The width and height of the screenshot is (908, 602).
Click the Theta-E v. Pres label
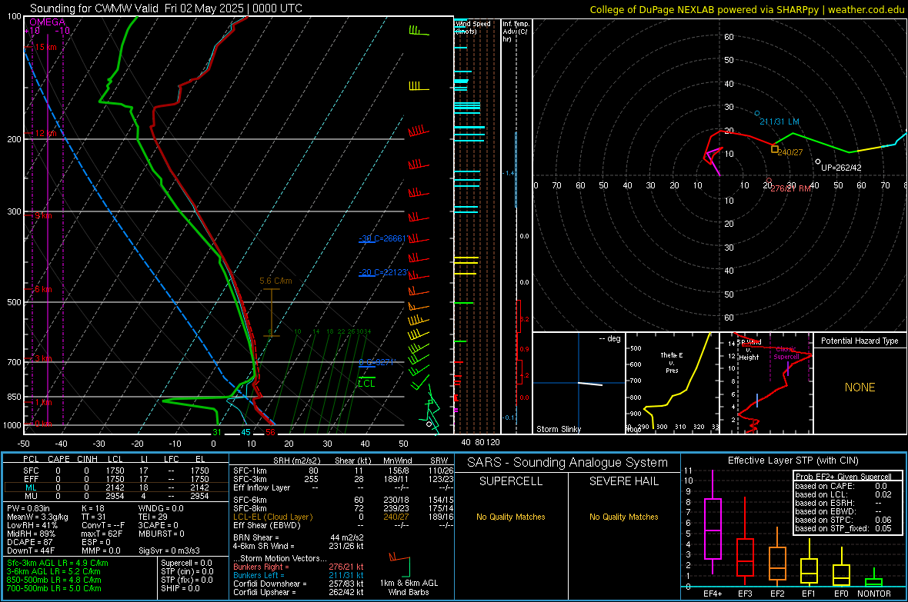[x=672, y=362]
